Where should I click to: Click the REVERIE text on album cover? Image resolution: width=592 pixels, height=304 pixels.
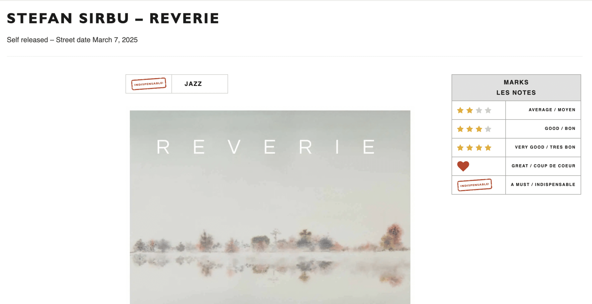pyautogui.click(x=266, y=147)
